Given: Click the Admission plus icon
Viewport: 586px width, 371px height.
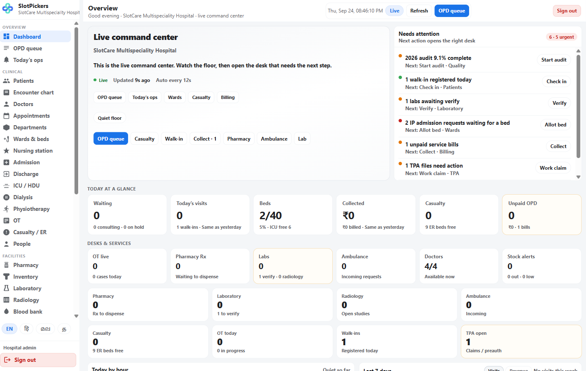Looking at the screenshot, I should coord(6,162).
